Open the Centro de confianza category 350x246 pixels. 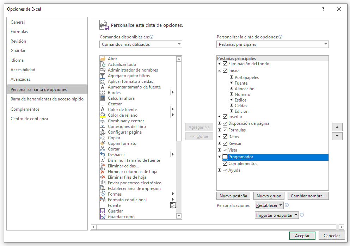(47, 119)
